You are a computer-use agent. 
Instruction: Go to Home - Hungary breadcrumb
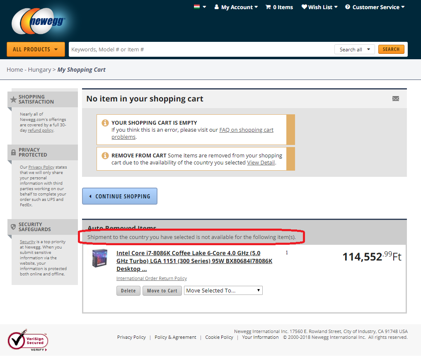[x=29, y=70]
